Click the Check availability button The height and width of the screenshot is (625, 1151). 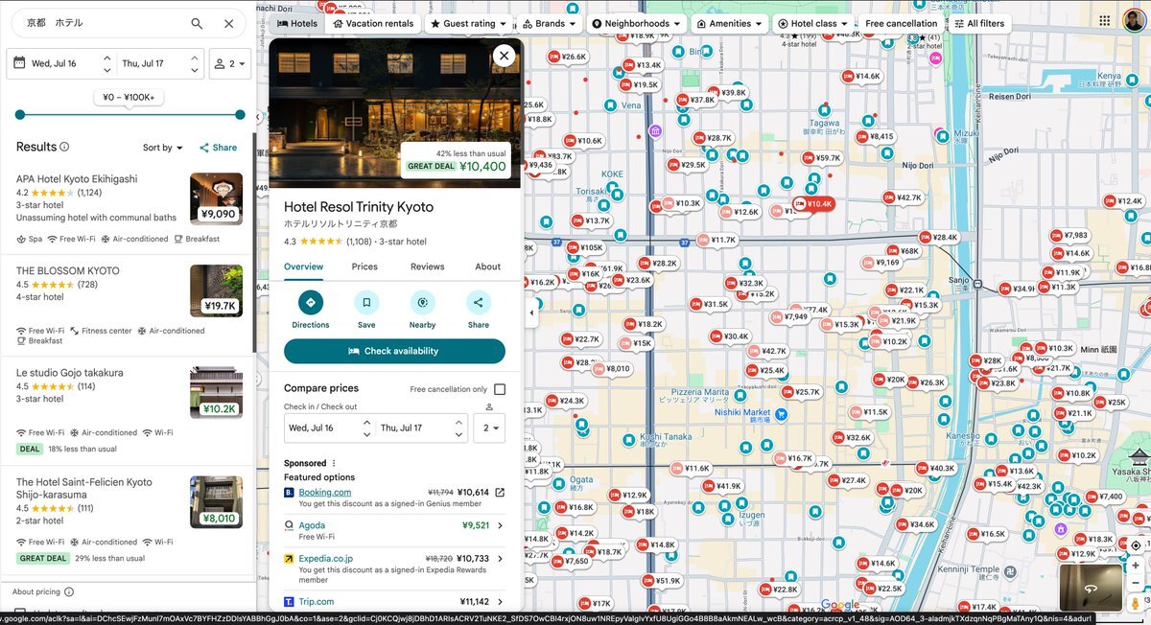click(x=394, y=351)
